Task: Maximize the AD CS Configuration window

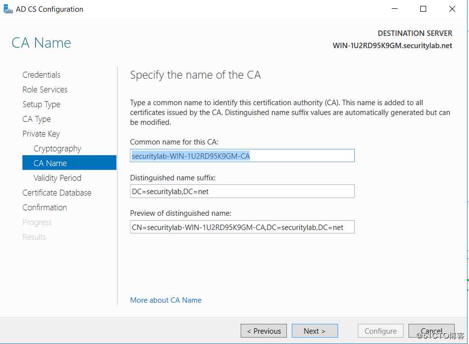Action: coord(423,9)
